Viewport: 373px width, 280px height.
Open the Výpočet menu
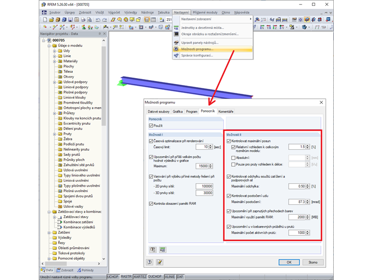click(x=114, y=12)
